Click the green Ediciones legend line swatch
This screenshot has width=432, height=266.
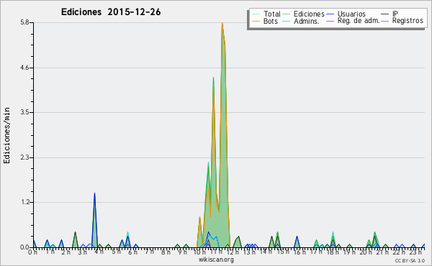click(x=287, y=14)
